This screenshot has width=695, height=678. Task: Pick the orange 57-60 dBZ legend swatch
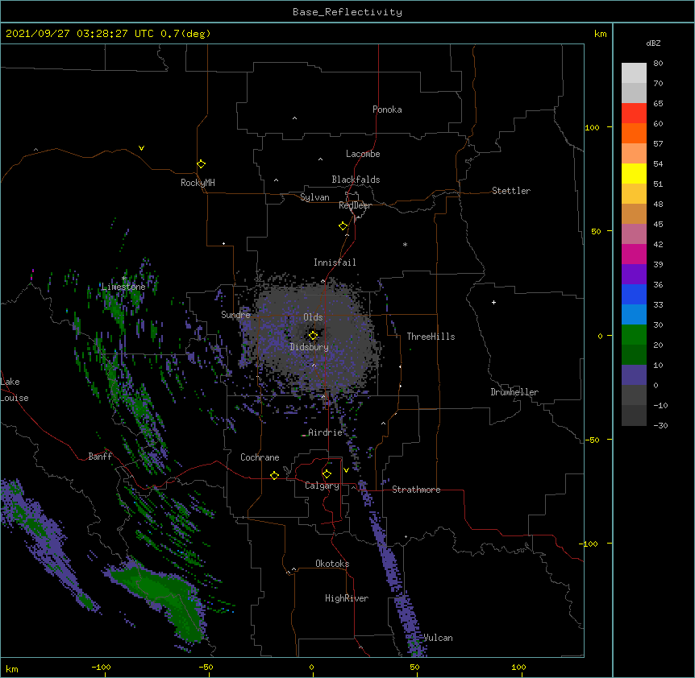(634, 133)
